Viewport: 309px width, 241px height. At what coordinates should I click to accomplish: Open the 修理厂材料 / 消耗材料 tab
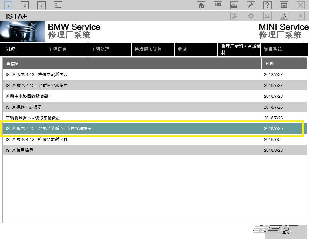[x=239, y=49]
